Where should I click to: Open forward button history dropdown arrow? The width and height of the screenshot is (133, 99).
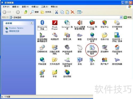click(x=22, y=12)
